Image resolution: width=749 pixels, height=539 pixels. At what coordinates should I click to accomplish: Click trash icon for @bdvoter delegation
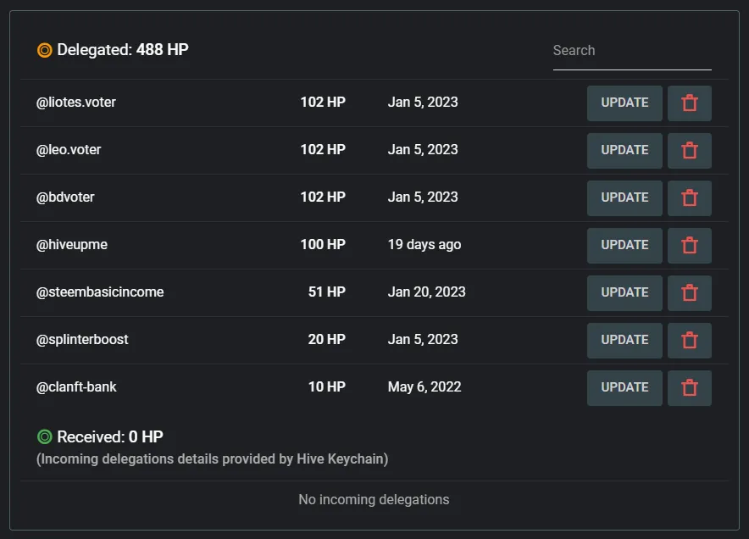[x=689, y=198]
